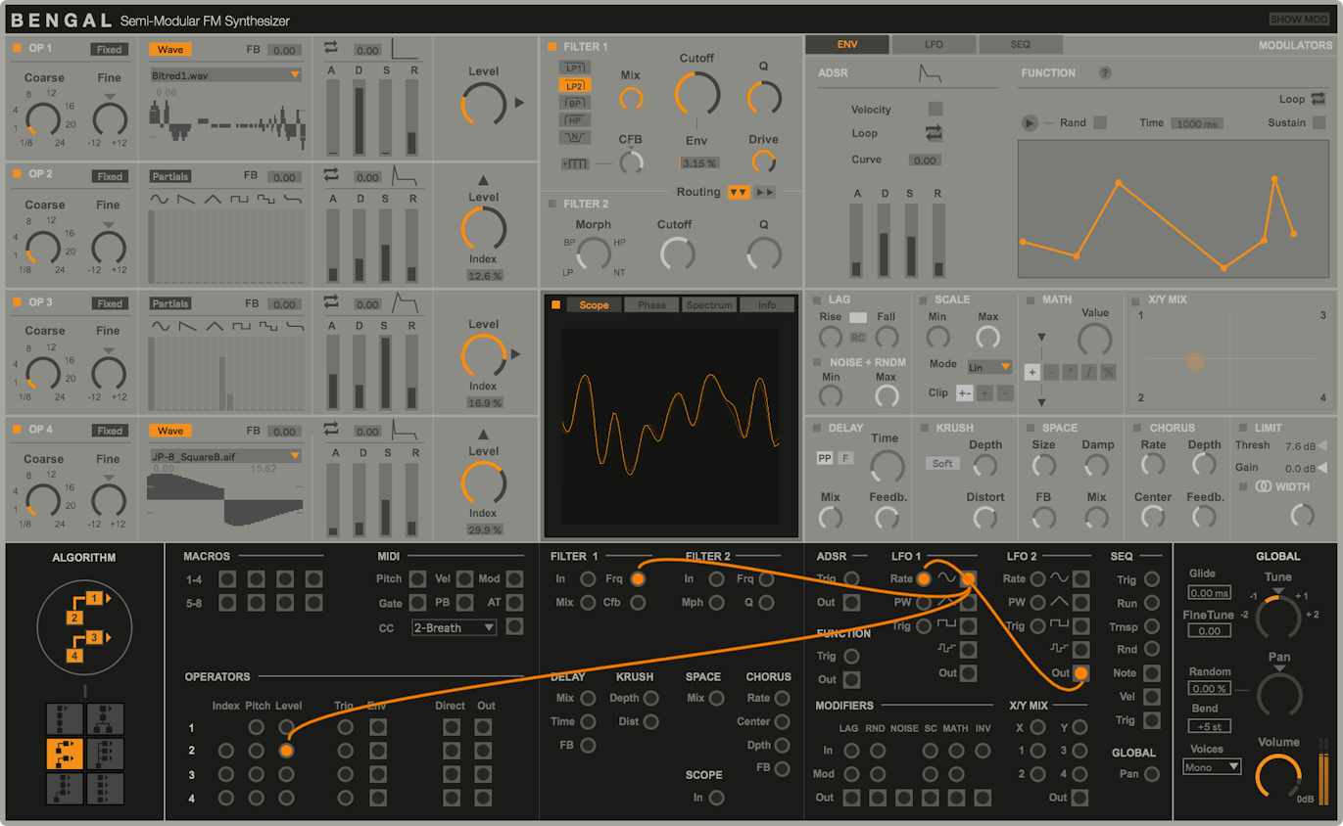Enable the Velocity checkbox in ADSR
The width and height of the screenshot is (1343, 826).
935,109
